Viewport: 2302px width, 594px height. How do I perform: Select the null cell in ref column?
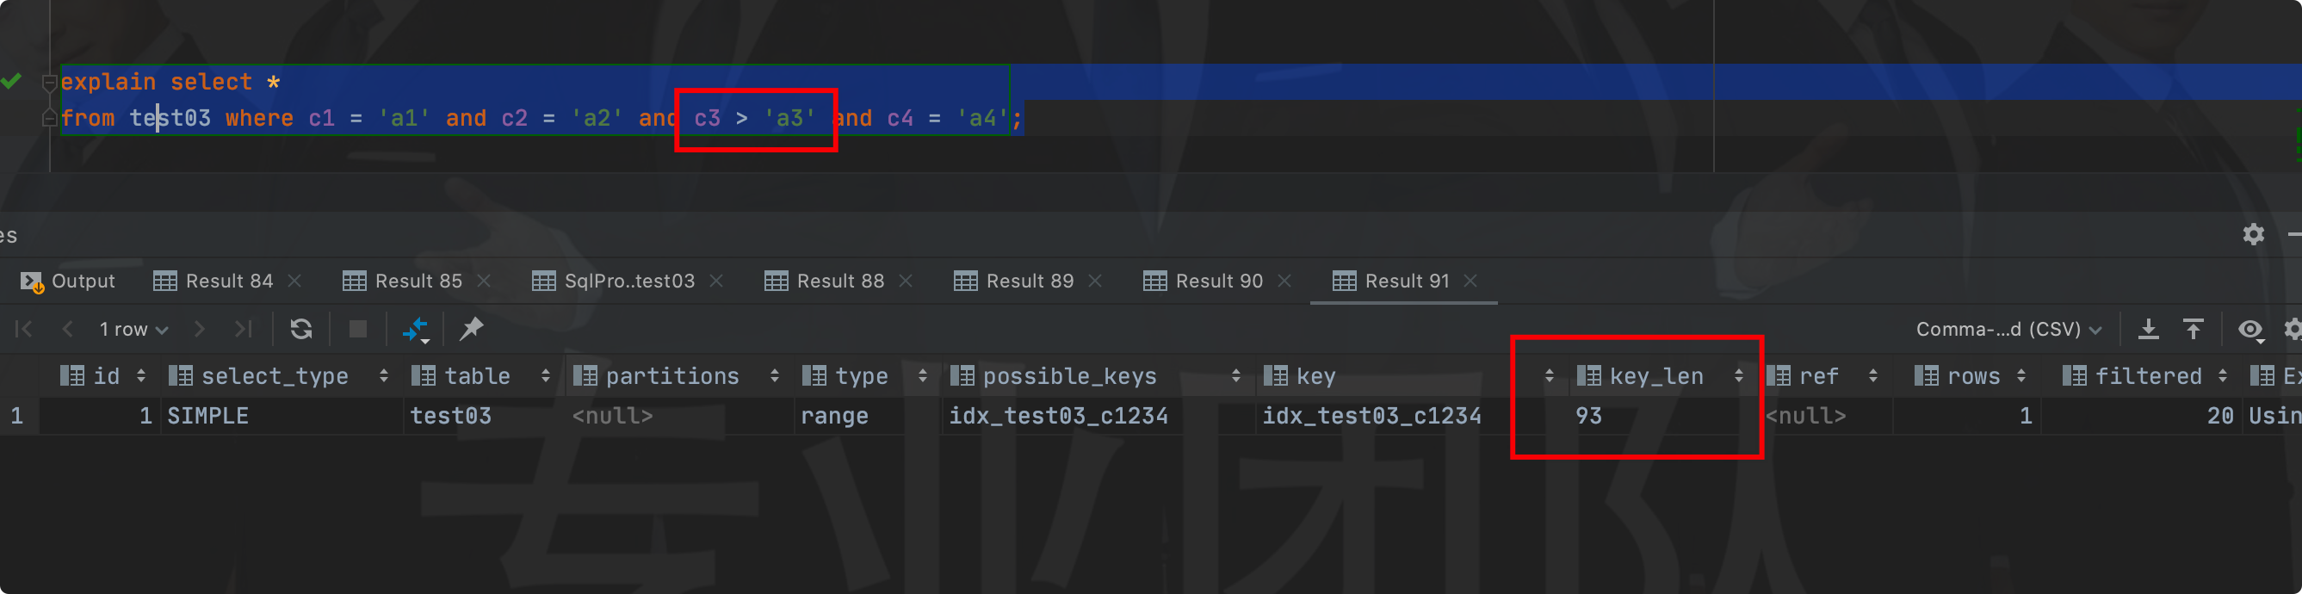[x=1825, y=417]
